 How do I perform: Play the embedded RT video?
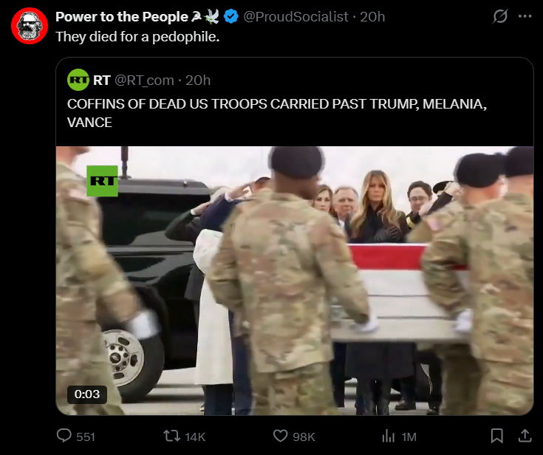click(295, 281)
